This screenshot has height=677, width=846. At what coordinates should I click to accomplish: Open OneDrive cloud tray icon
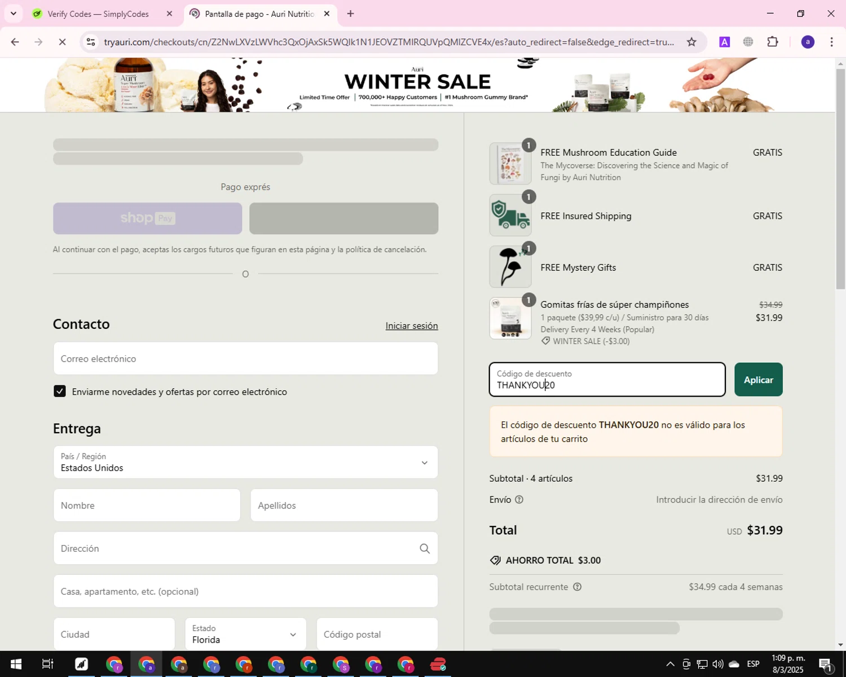click(x=734, y=664)
